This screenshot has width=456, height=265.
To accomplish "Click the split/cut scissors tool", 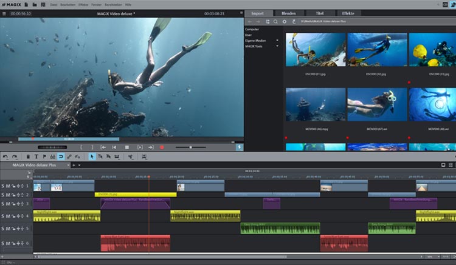I will point(130,156).
